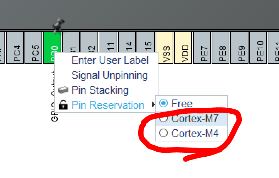Screen dimensions: 279x178
Task: Select the PE10 pin
Action: [x=258, y=48]
